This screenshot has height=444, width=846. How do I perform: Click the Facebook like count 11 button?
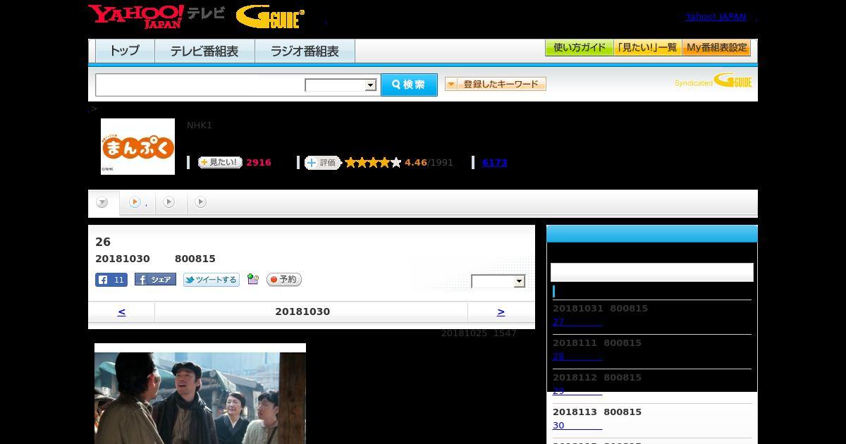[111, 280]
